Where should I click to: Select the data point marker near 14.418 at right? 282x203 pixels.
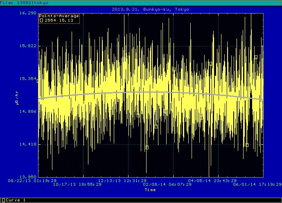point(247,145)
